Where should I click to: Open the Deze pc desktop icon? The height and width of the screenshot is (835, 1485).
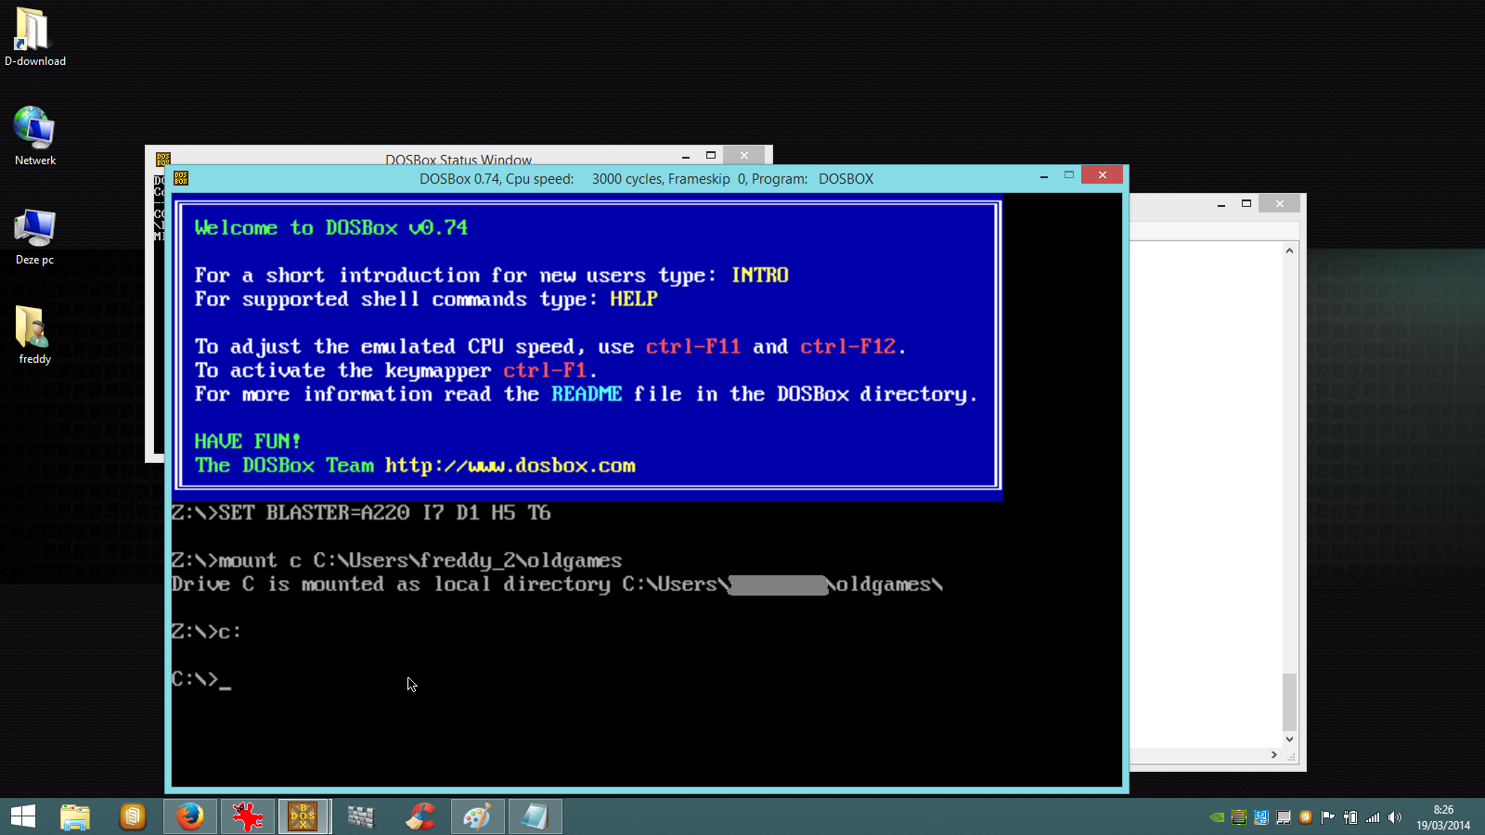[34, 237]
